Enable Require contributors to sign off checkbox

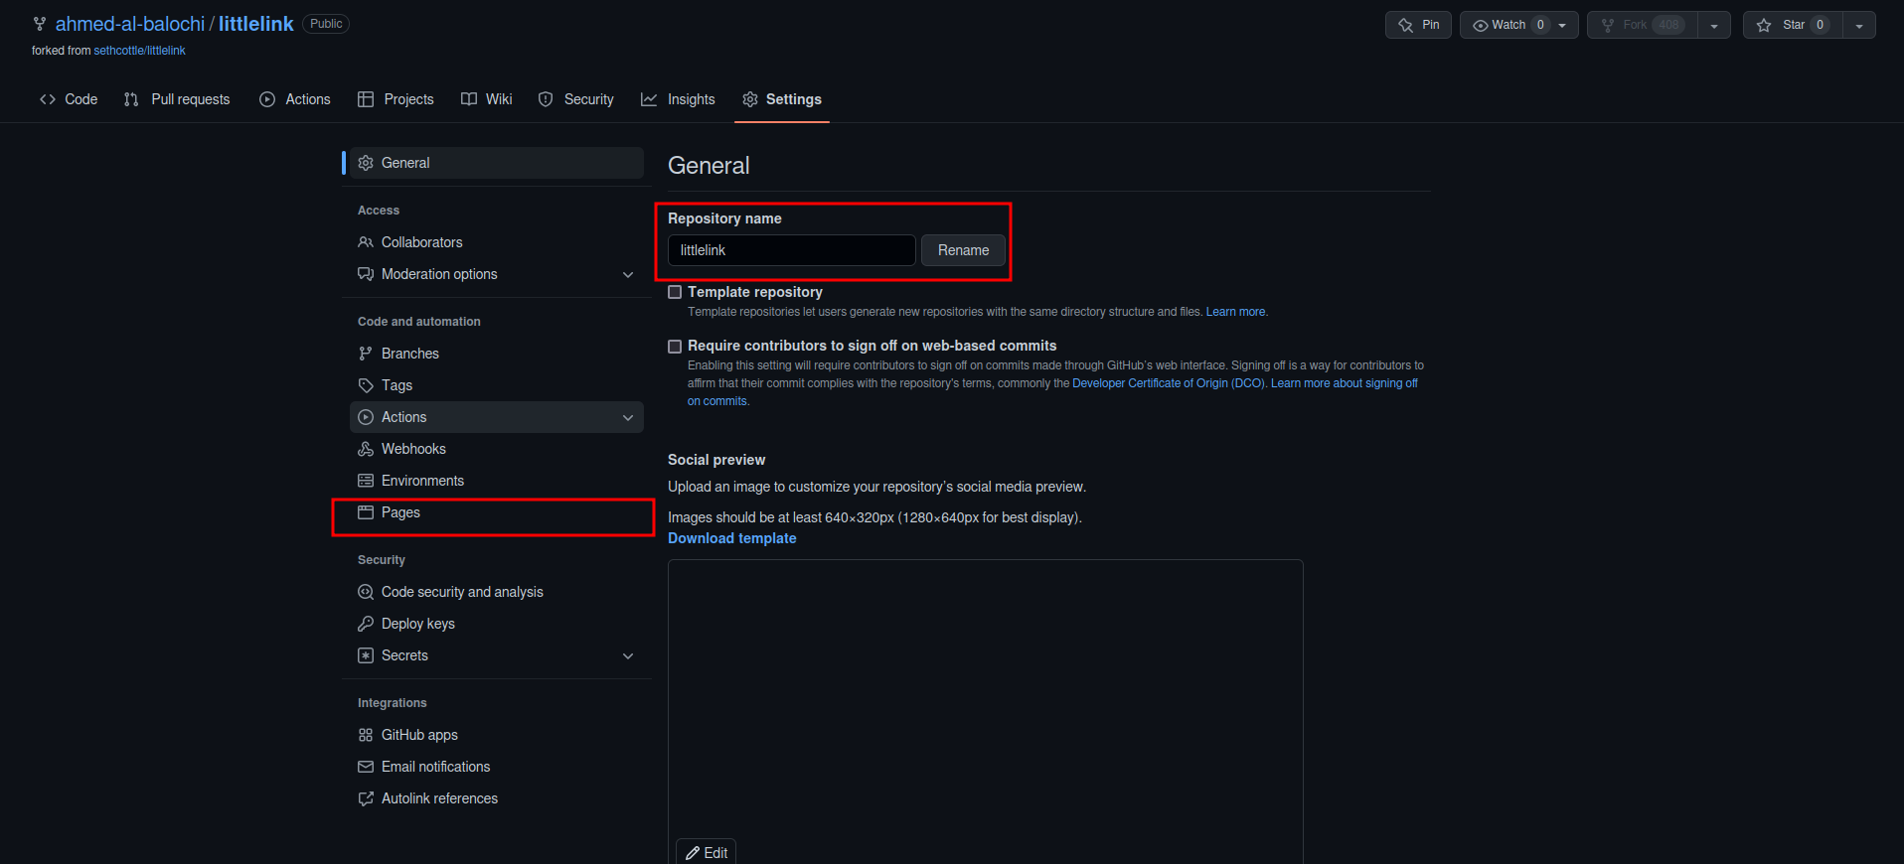coord(675,347)
